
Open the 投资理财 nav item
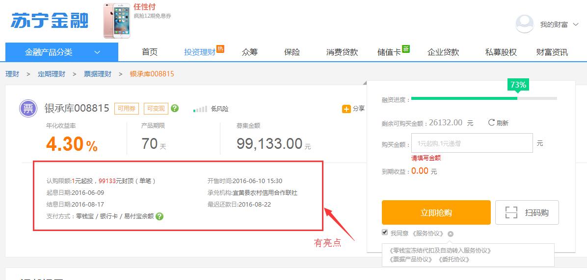coord(200,52)
